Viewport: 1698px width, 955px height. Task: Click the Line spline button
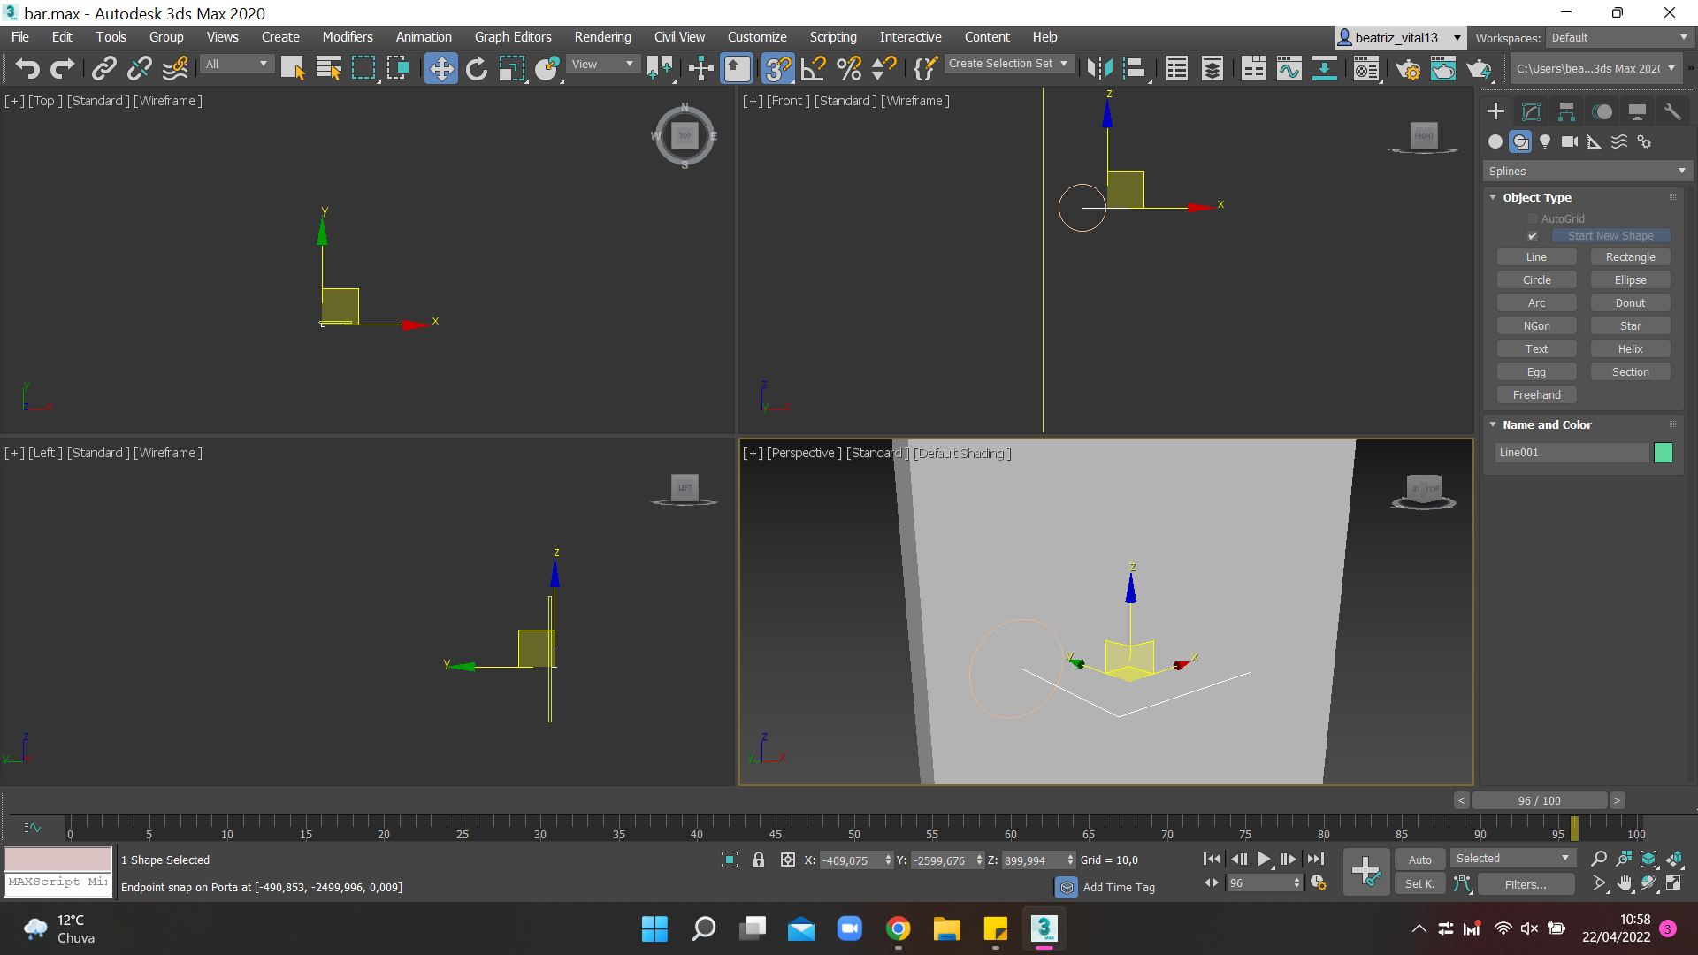(x=1536, y=257)
